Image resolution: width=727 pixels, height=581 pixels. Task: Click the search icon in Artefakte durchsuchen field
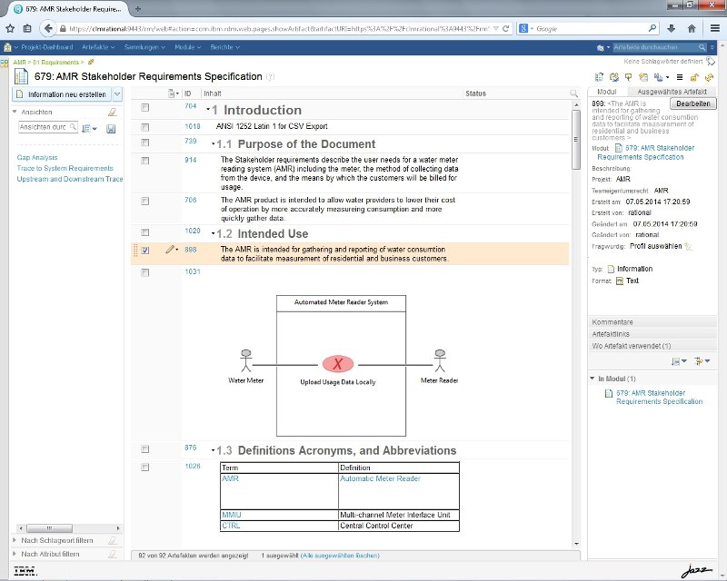[702, 47]
